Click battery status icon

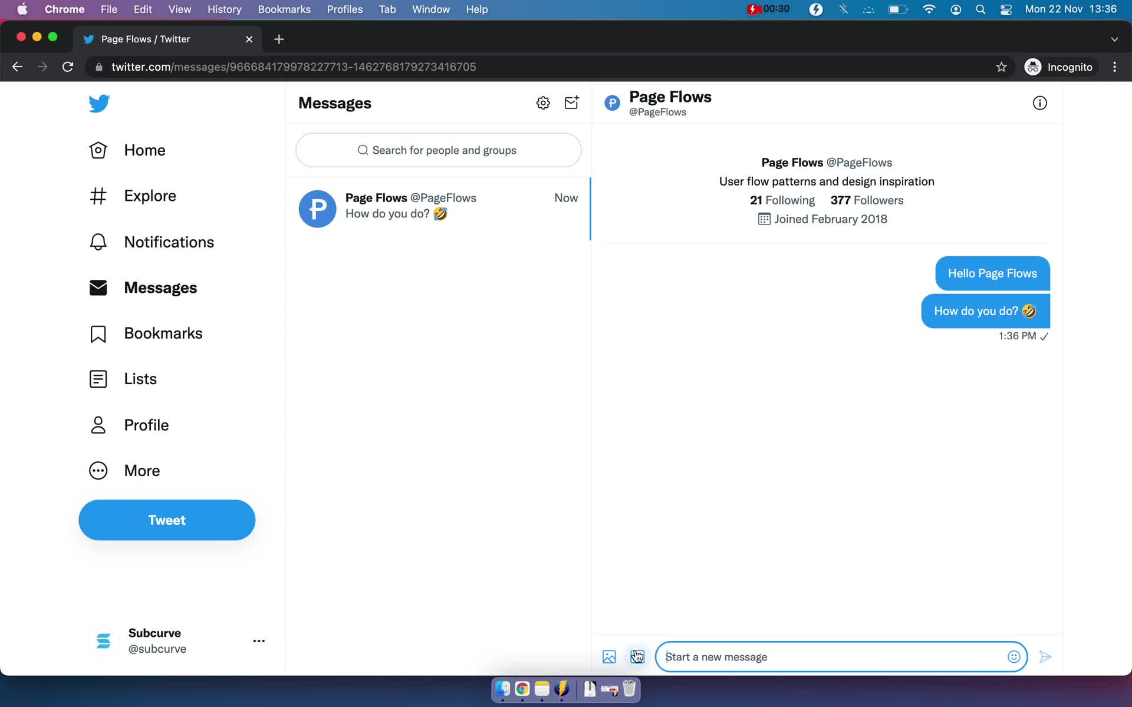tap(897, 9)
